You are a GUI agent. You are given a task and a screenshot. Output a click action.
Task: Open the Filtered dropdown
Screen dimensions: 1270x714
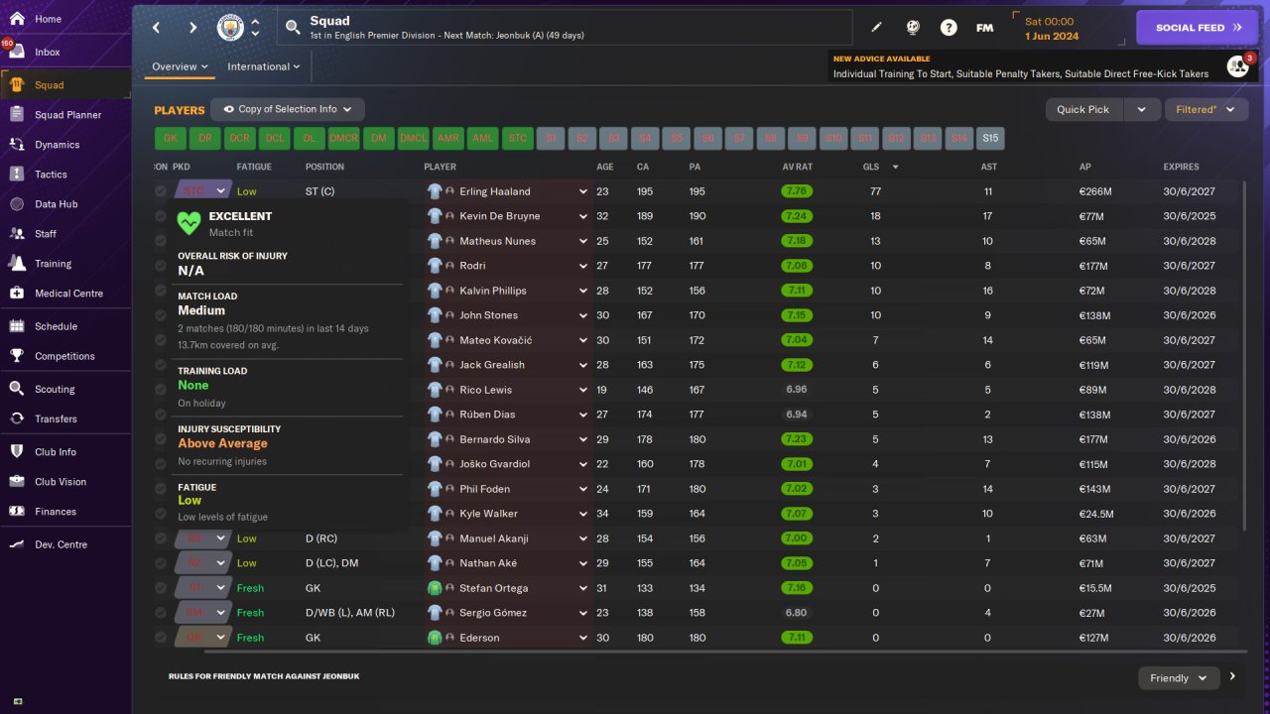point(1206,109)
